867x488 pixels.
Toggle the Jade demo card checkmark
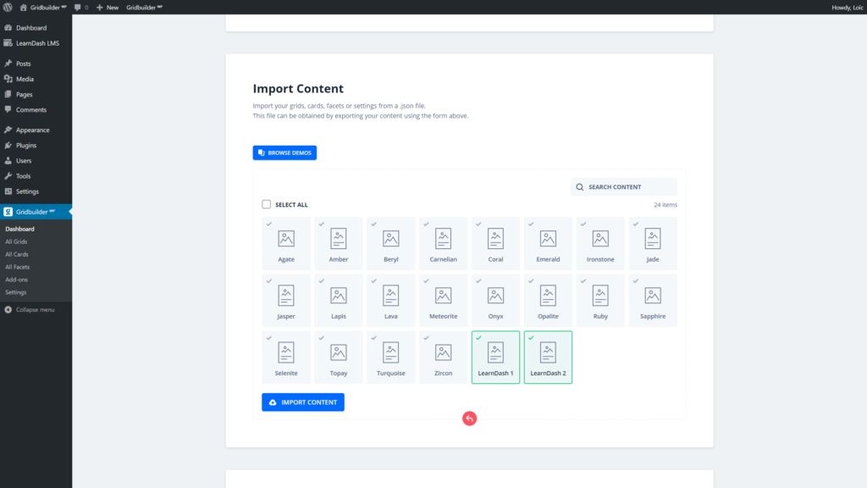tap(636, 224)
